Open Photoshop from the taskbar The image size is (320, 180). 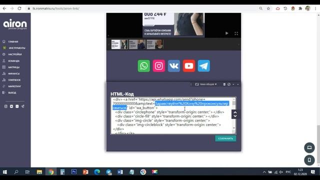[x=74, y=172]
